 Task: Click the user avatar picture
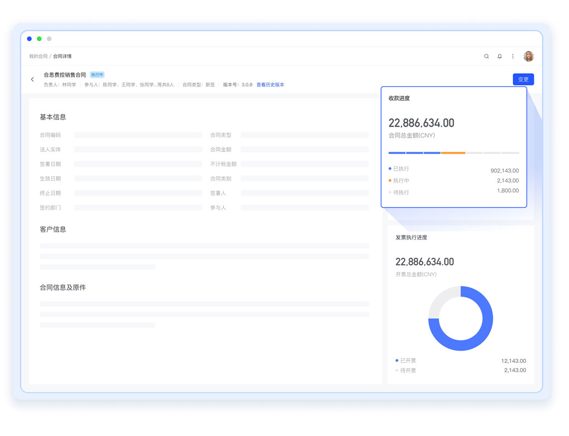point(528,56)
